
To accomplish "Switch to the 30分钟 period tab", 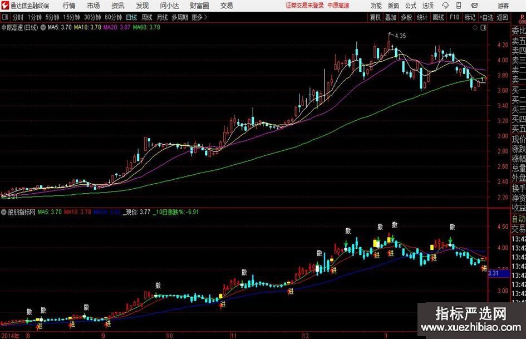I will tap(92, 17).
